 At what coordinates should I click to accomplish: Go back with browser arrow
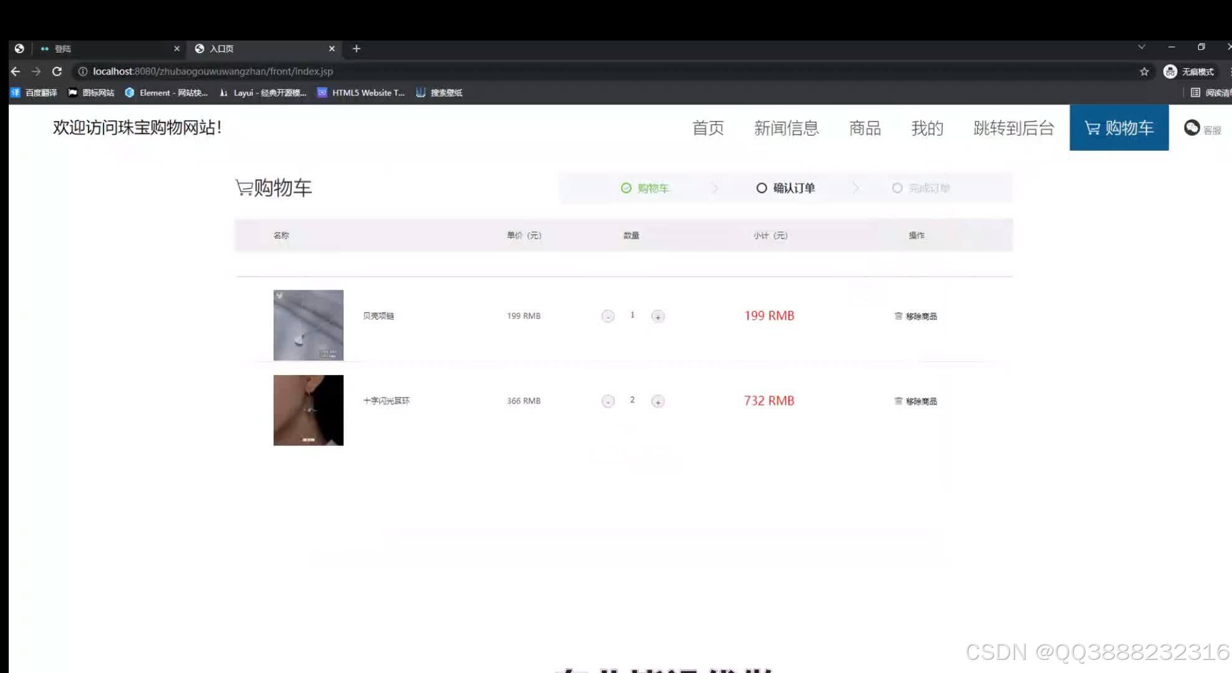point(16,72)
